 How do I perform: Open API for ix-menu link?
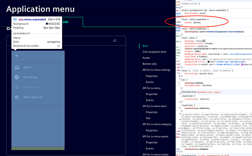coord(152,88)
